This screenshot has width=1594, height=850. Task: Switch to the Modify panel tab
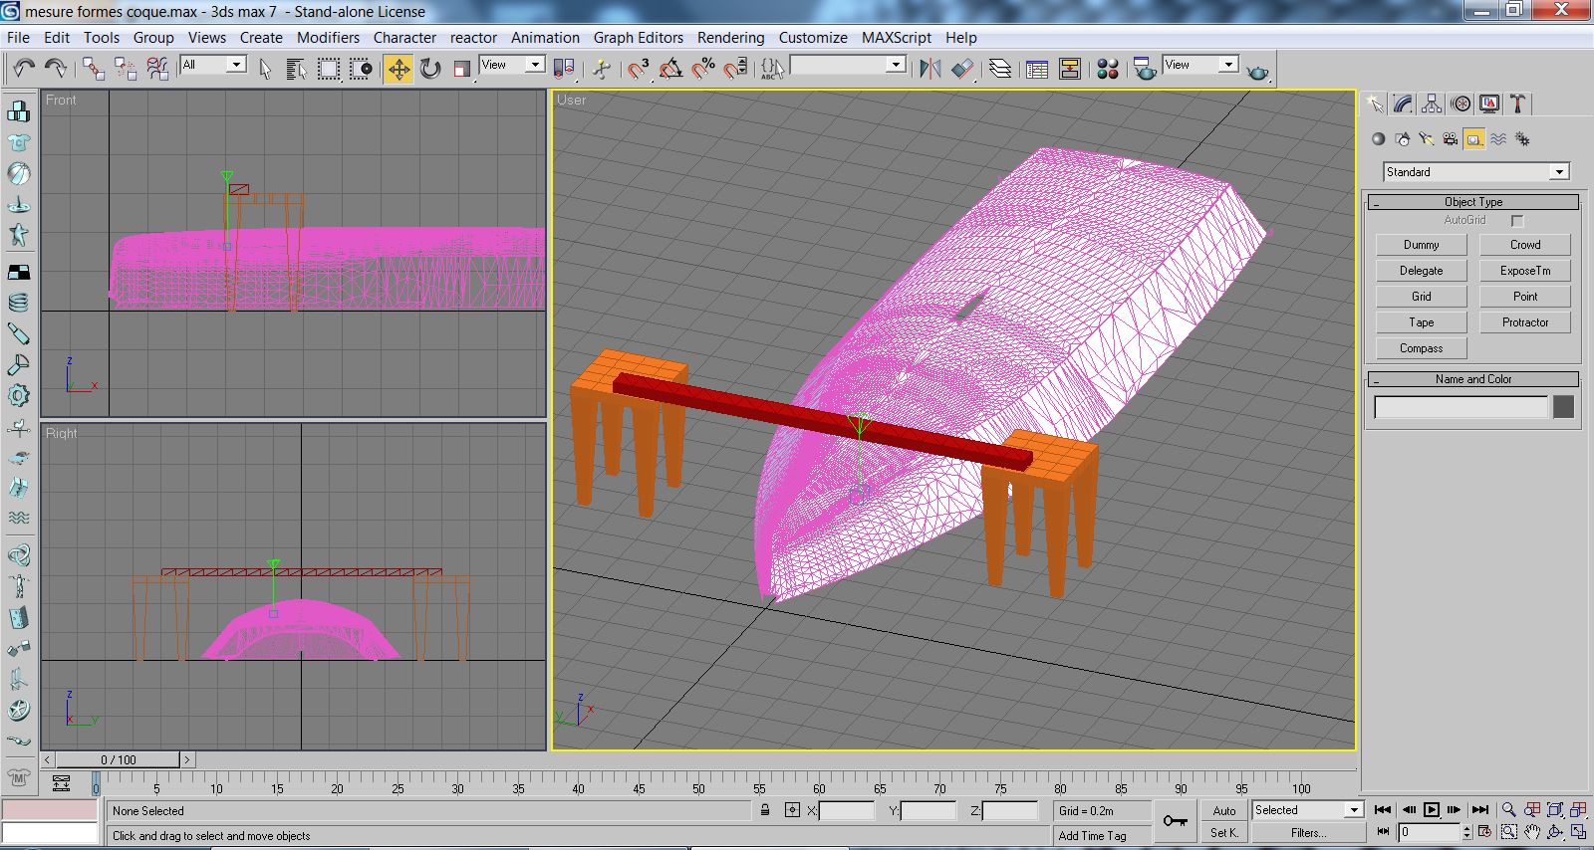[x=1403, y=104]
